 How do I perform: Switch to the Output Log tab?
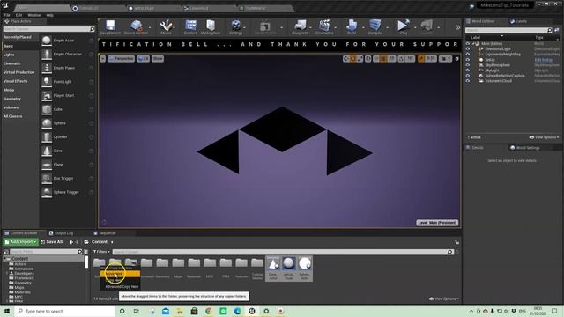[61, 233]
